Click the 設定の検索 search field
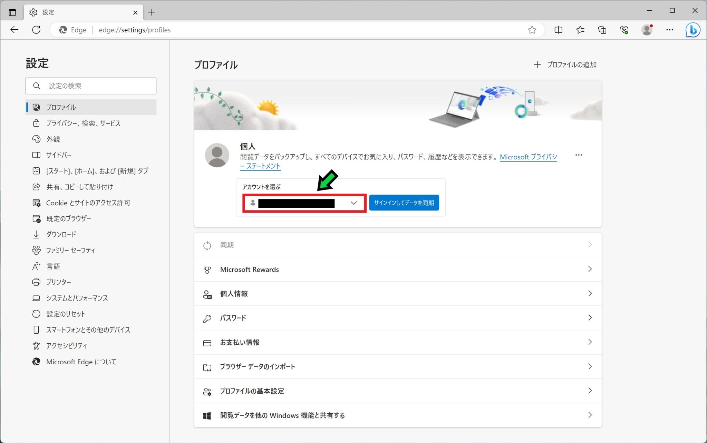This screenshot has height=443, width=707. (x=91, y=86)
